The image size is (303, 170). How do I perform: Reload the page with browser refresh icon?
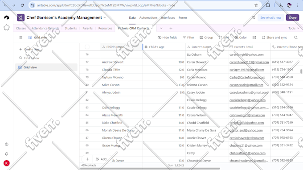click(x=22, y=5)
